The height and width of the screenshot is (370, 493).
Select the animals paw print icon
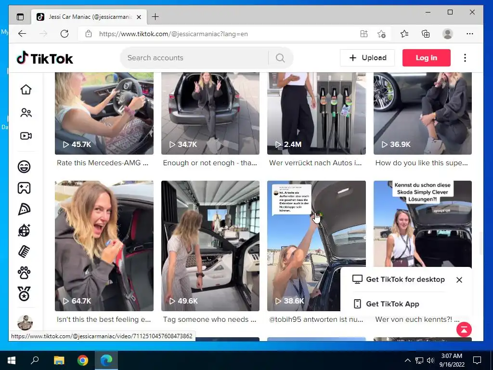pos(24,273)
